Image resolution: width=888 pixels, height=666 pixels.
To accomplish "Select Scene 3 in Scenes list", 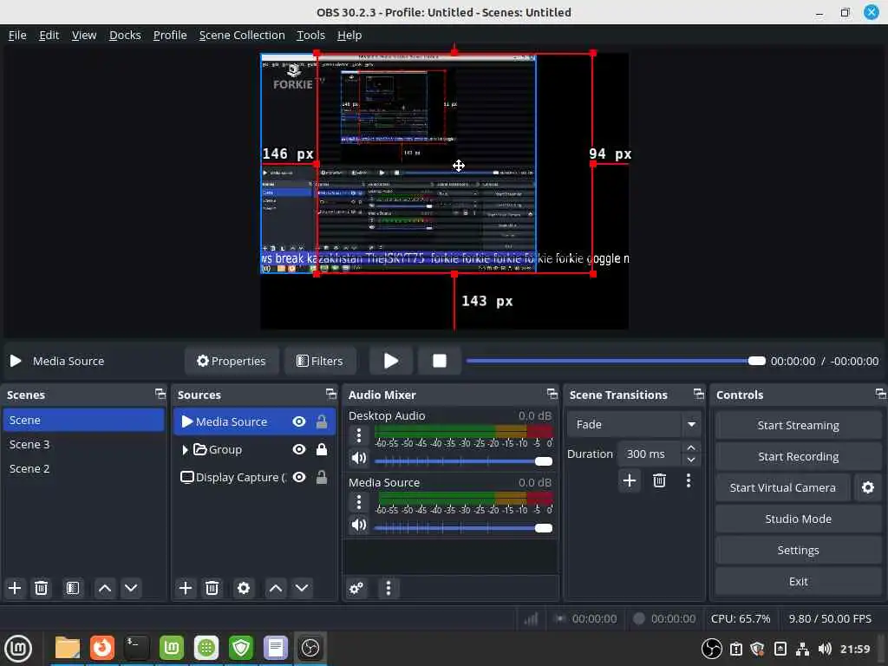I will coord(84,444).
